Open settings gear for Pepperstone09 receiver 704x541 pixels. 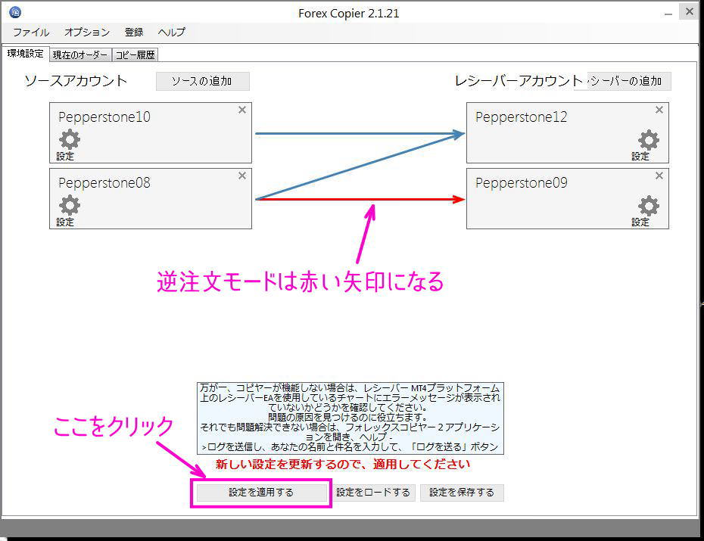(x=648, y=205)
